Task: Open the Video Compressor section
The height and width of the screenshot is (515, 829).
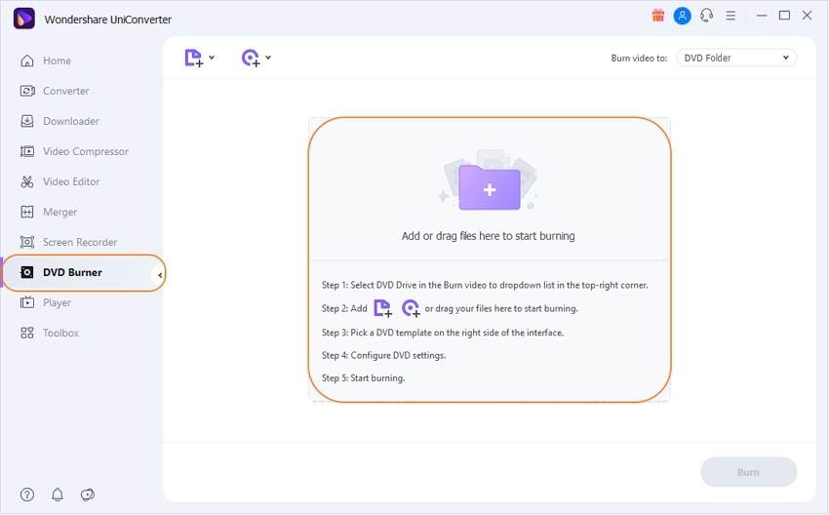Action: (86, 151)
